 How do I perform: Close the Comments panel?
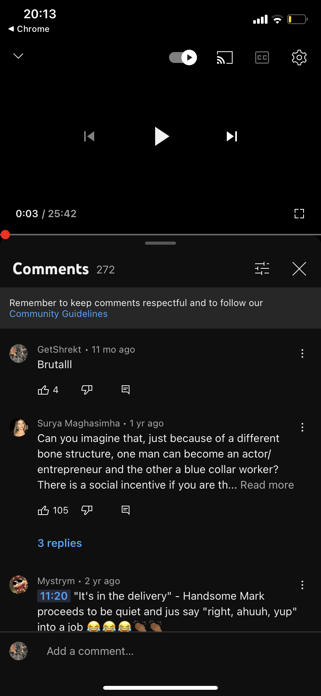pyautogui.click(x=299, y=268)
